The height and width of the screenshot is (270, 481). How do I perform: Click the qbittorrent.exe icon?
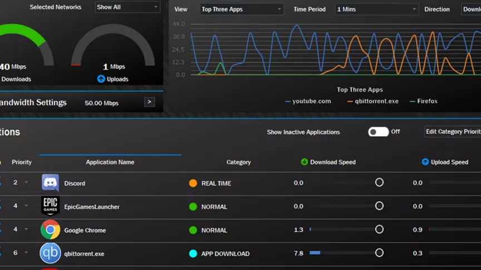(50, 253)
